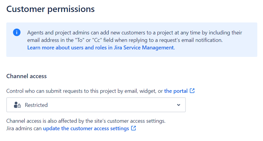Click the Channel access is also affected note
This screenshot has width=263, height=141.
(x=86, y=121)
